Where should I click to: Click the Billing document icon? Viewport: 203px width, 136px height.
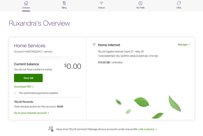point(64,3)
